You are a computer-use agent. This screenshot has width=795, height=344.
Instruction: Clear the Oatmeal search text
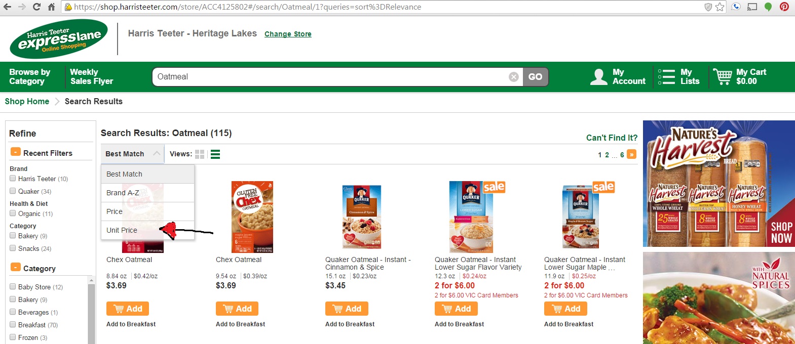click(514, 77)
